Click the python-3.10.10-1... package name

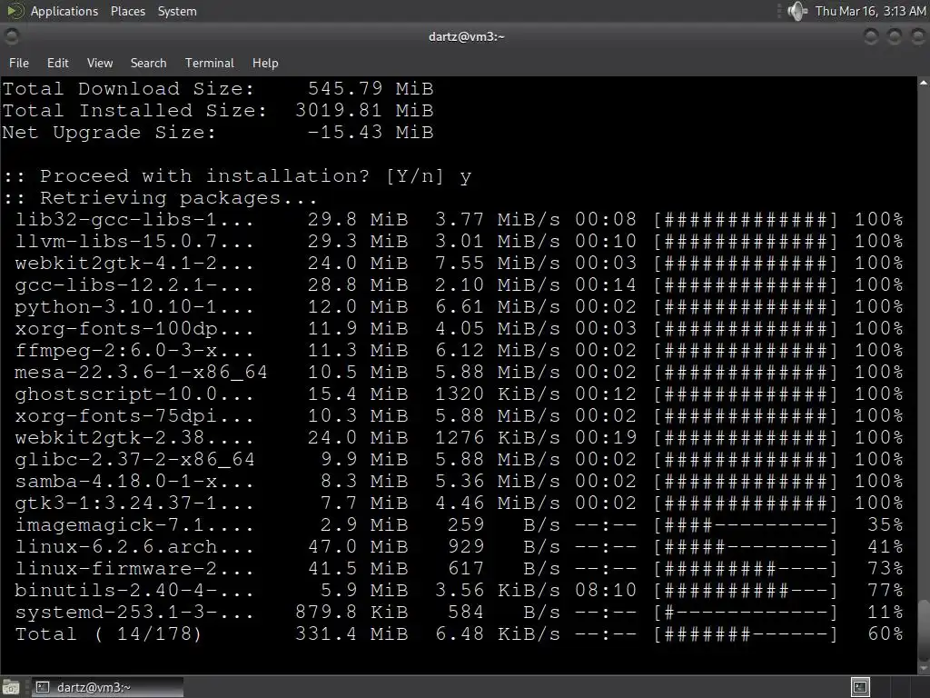coord(134,307)
